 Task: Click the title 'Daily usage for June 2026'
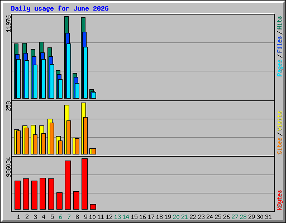point(60,8)
